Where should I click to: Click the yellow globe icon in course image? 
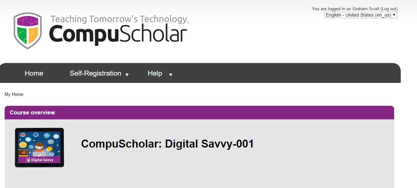coord(23,145)
